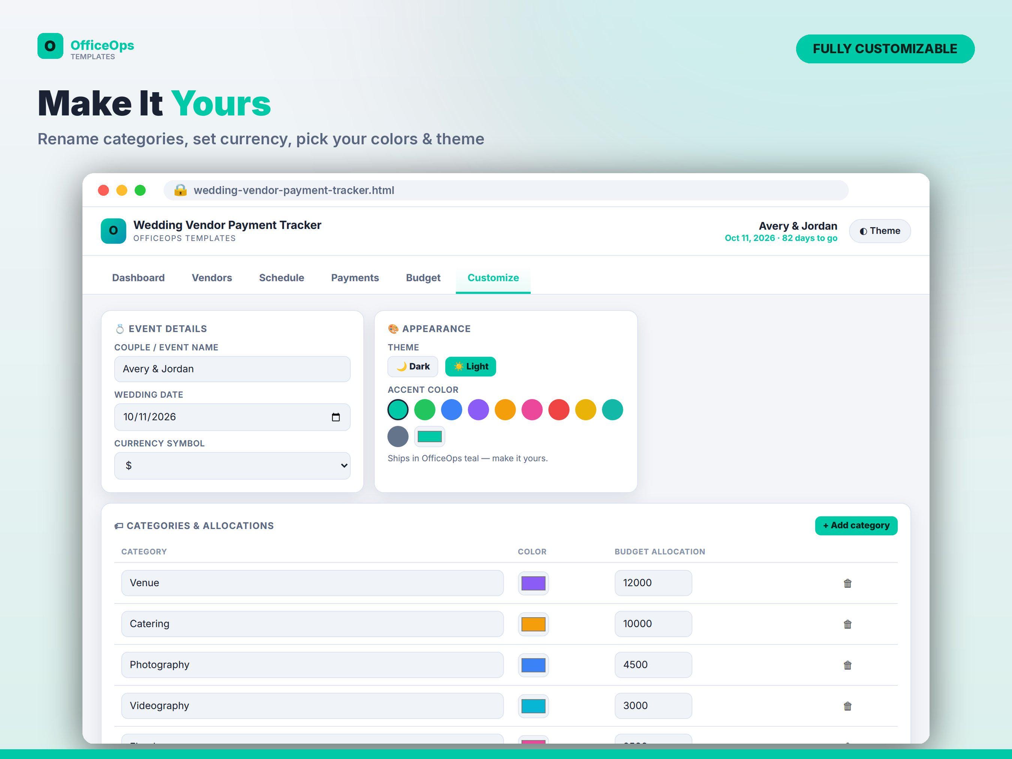Viewport: 1012px width, 759px height.
Task: Click the Catering row trash icon
Action: (x=847, y=624)
